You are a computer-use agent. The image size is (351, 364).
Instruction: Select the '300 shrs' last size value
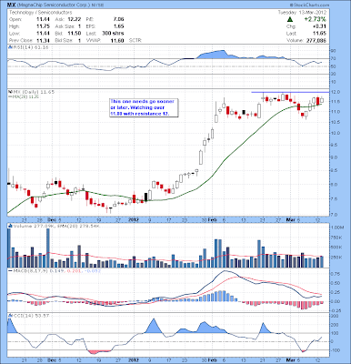(113, 34)
